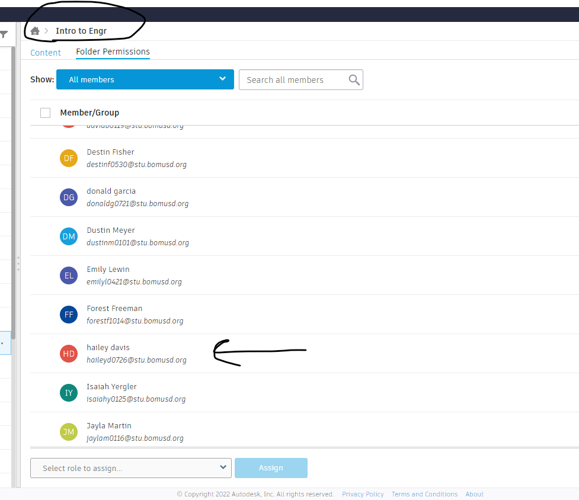The width and height of the screenshot is (579, 500).
Task: Click the name Isaiah Yergler
Action: click(x=111, y=387)
